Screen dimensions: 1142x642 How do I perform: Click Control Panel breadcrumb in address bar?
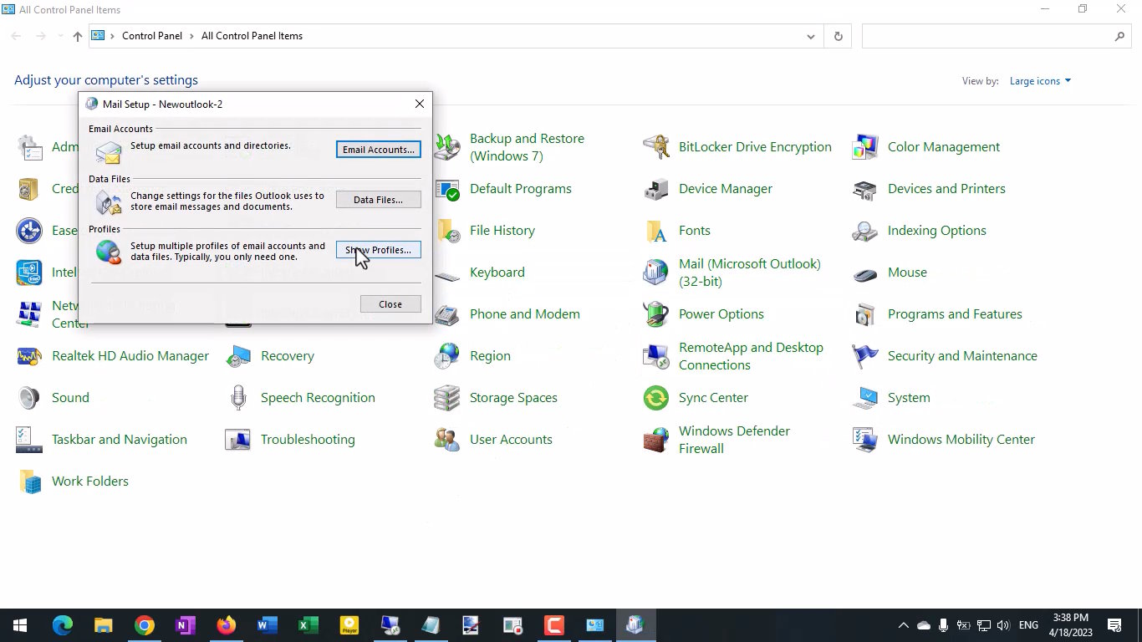pos(152,36)
